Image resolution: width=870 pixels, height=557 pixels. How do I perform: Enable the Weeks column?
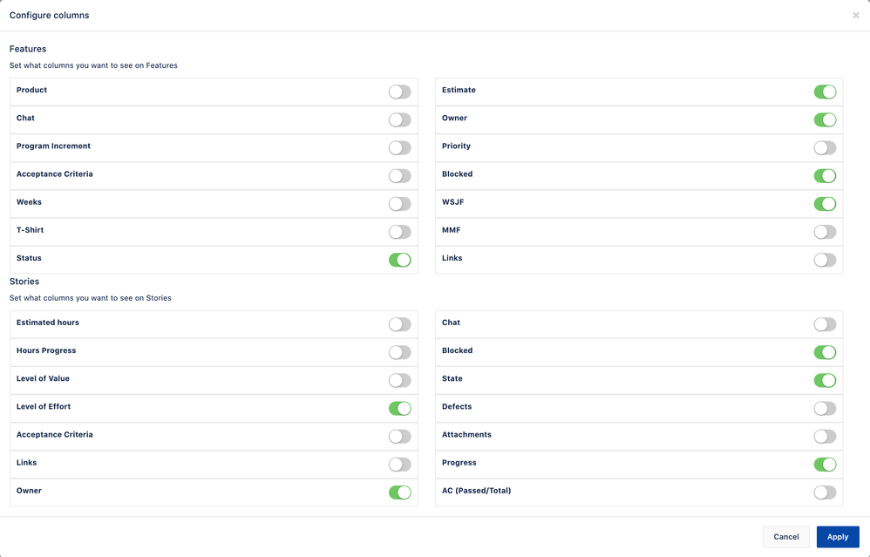399,203
